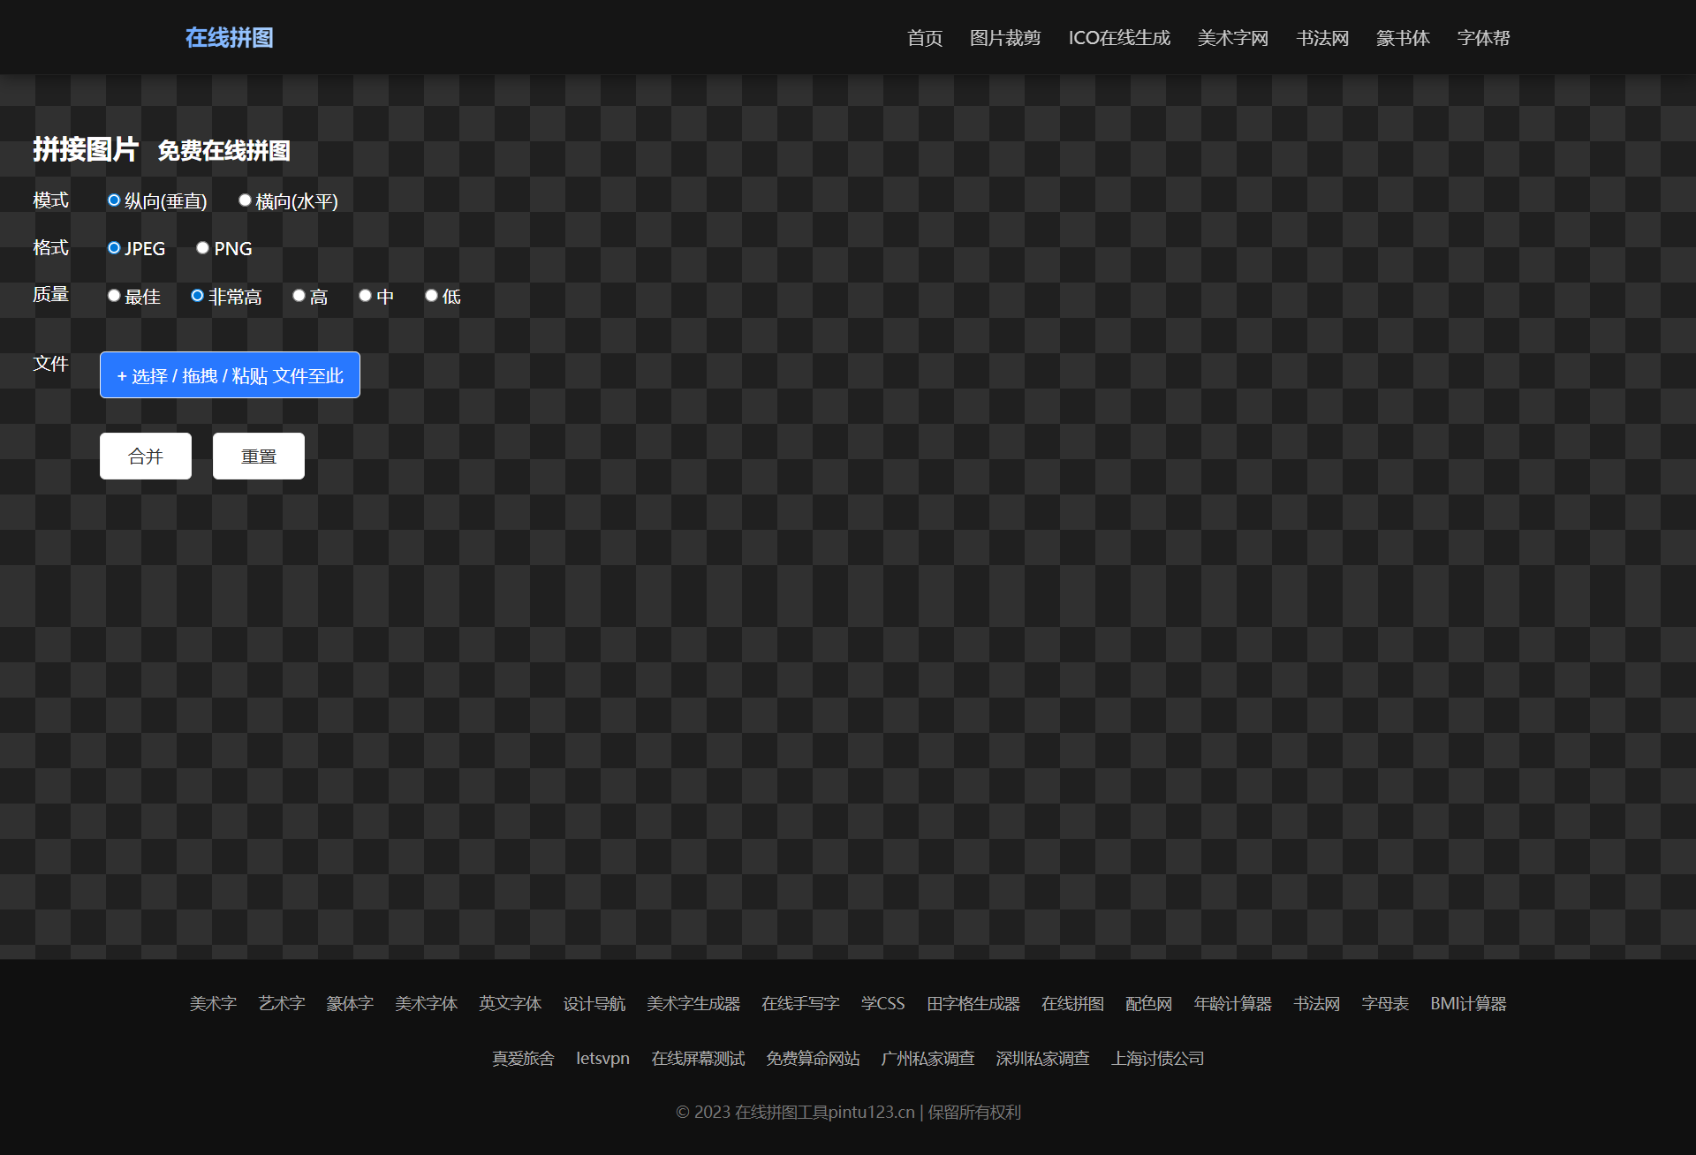Set quality to 中
1696x1155 pixels.
365,296
